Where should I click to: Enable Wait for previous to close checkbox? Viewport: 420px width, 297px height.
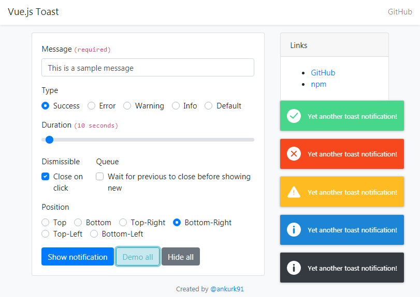tap(99, 177)
